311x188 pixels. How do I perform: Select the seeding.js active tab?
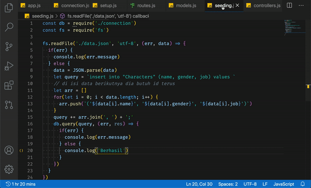click(x=224, y=6)
